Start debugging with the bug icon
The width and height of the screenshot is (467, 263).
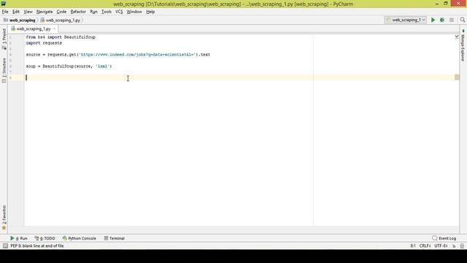(x=442, y=20)
